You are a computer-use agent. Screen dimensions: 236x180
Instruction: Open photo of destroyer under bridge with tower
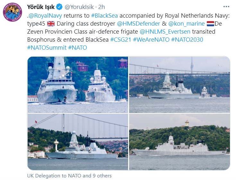(x=179, y=85)
